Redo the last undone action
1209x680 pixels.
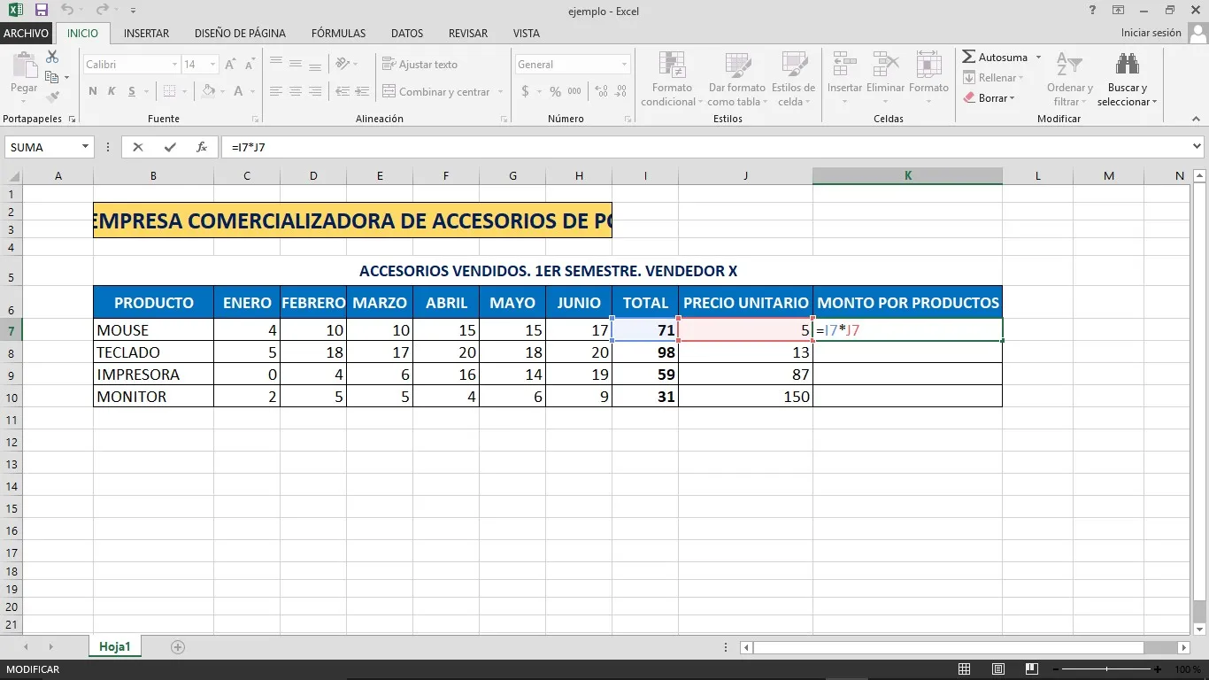(x=102, y=11)
